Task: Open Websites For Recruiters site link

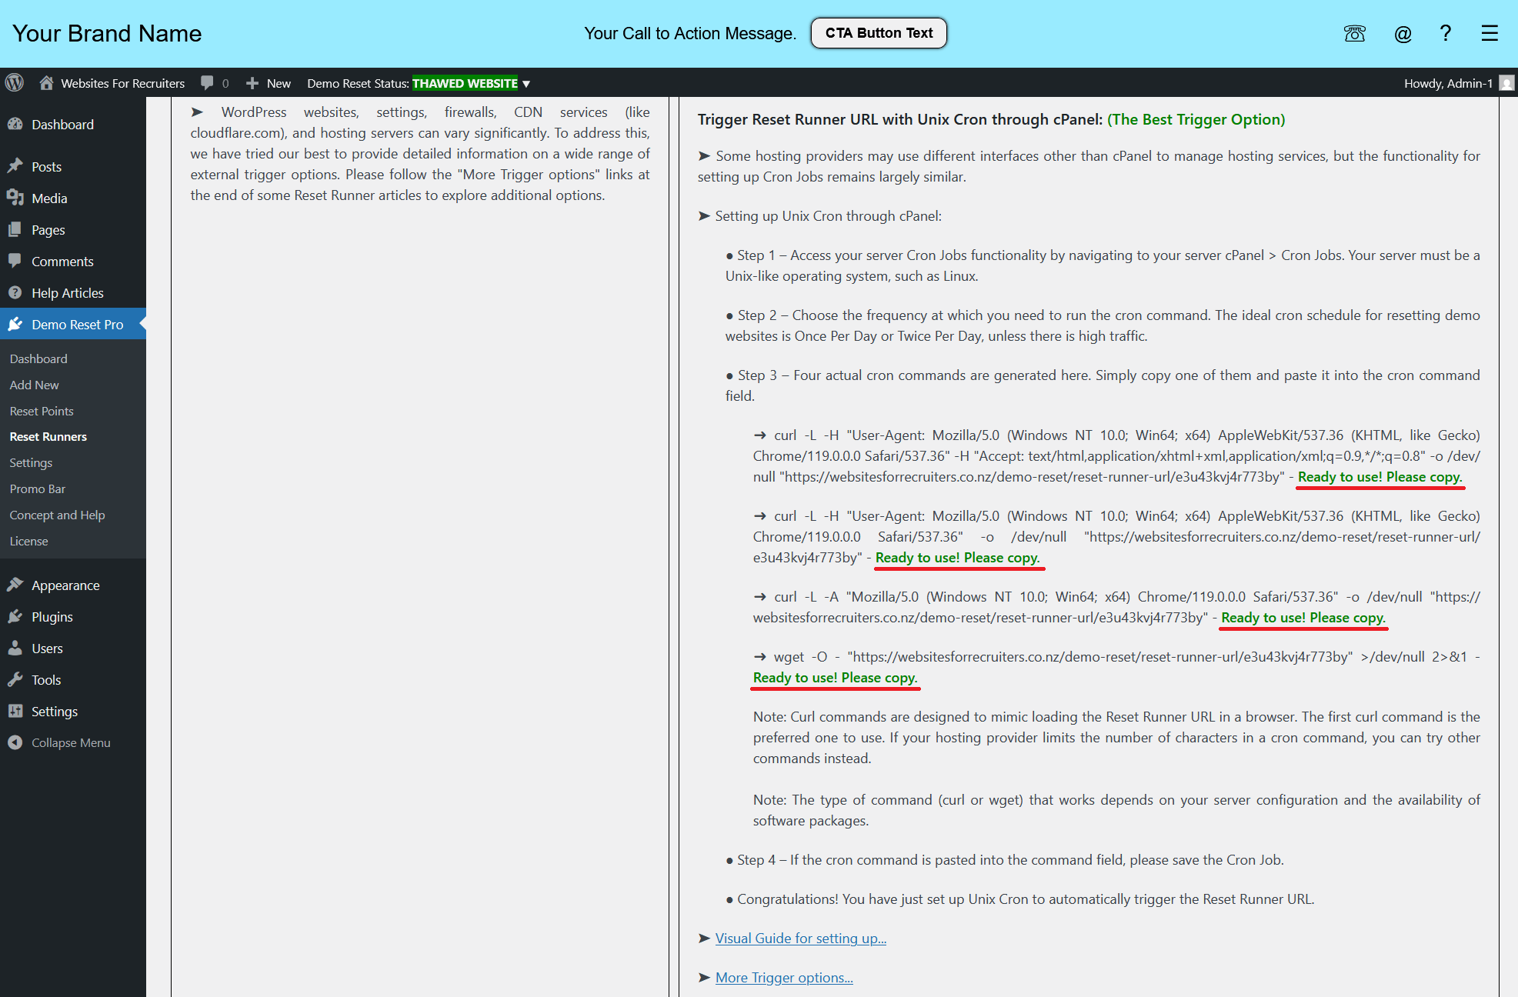Action: (x=123, y=83)
